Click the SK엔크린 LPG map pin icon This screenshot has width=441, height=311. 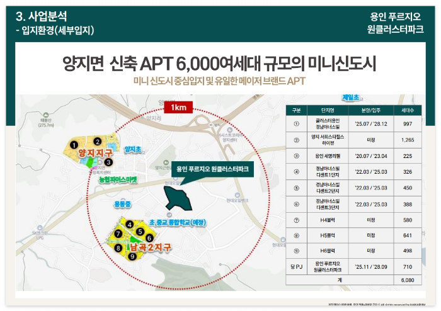(40, 228)
